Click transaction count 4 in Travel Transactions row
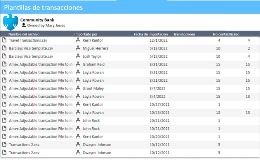The width and height of the screenshot is (260, 167). pos(219,40)
